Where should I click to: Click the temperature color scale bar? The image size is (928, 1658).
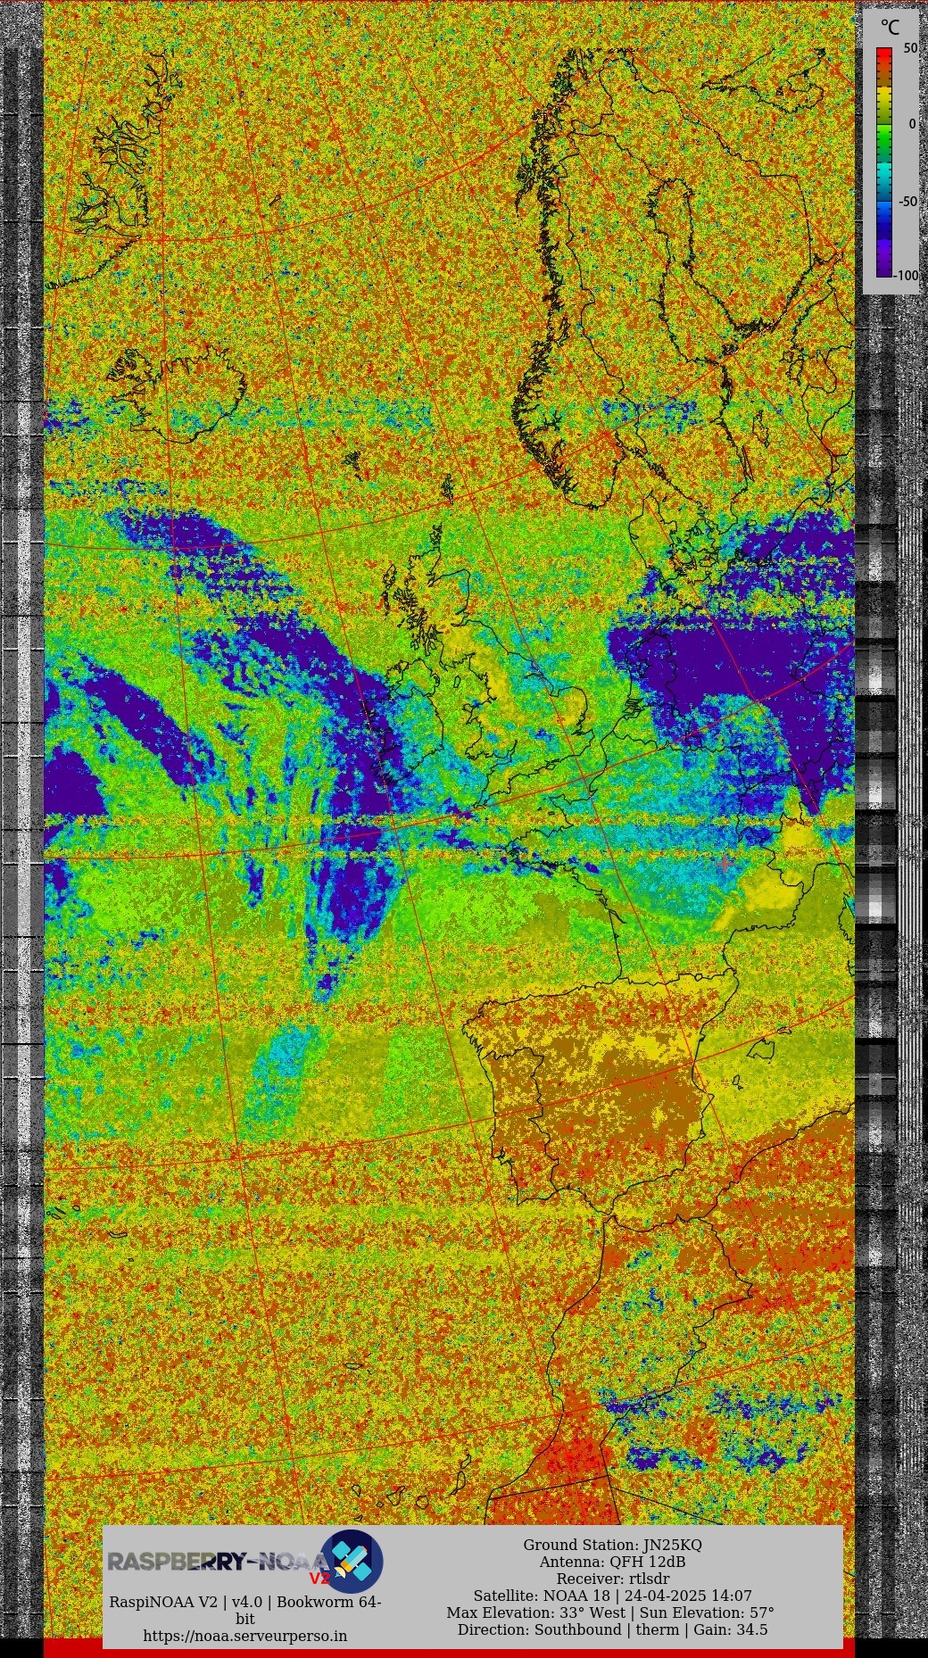click(883, 162)
